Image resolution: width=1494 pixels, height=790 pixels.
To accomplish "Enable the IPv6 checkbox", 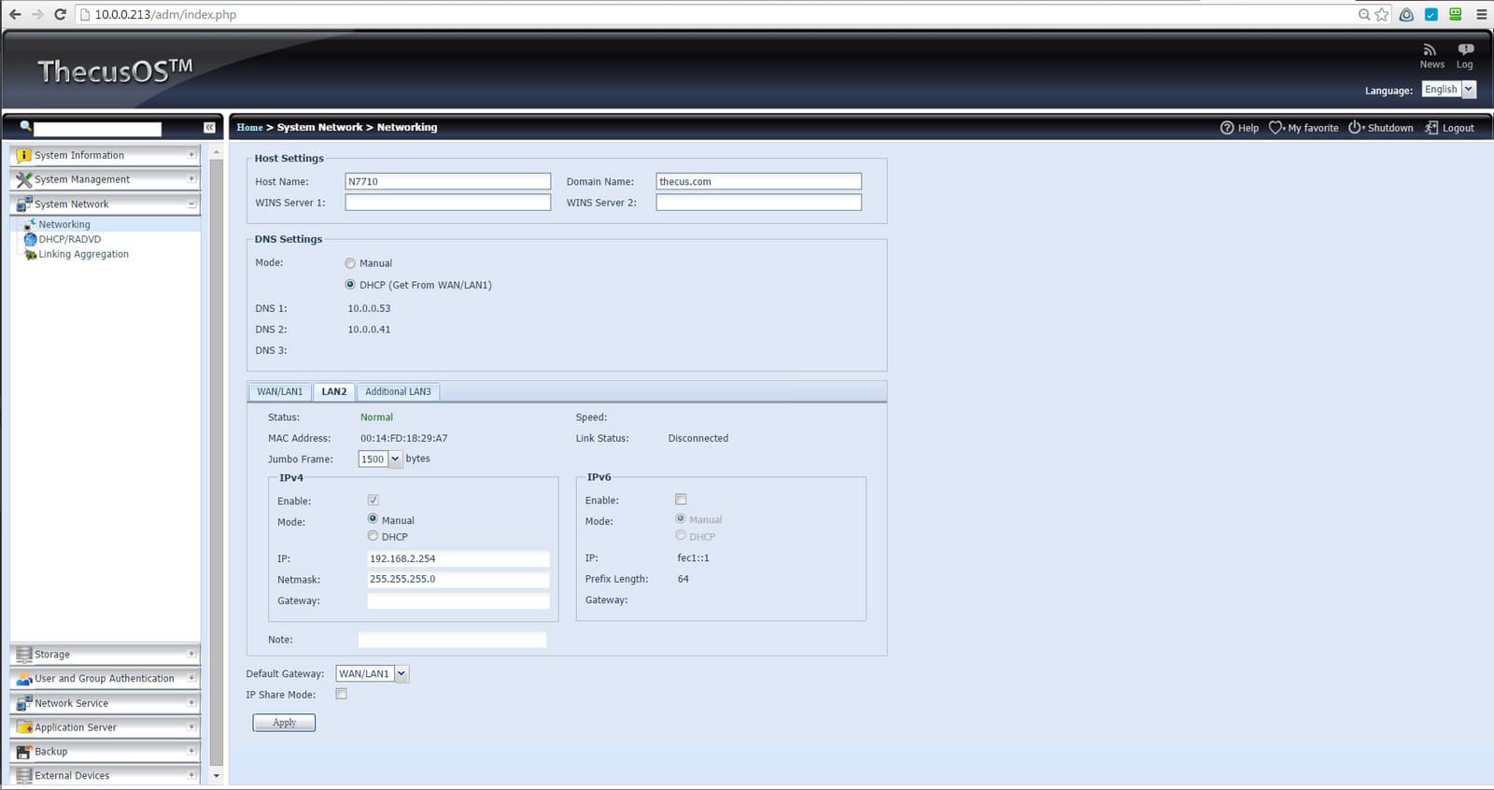I will point(681,500).
